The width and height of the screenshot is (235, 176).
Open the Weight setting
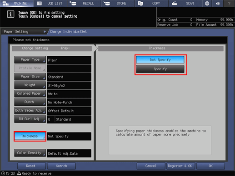(30, 85)
